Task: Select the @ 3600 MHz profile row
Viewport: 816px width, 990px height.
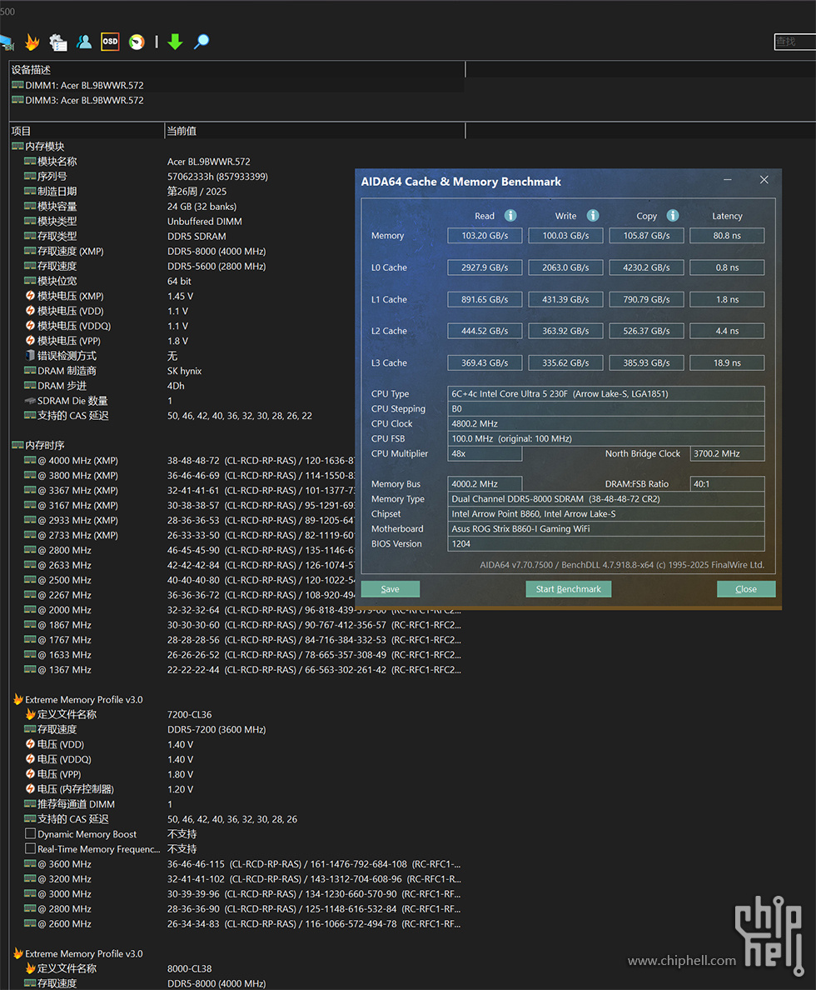Action: point(242,863)
